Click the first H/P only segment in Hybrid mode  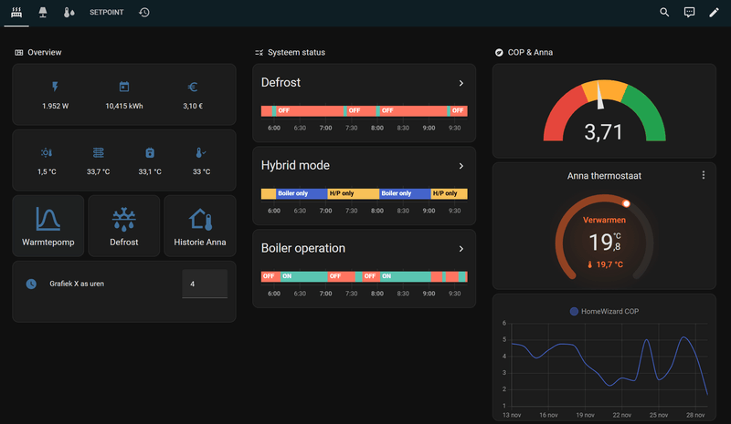click(354, 193)
